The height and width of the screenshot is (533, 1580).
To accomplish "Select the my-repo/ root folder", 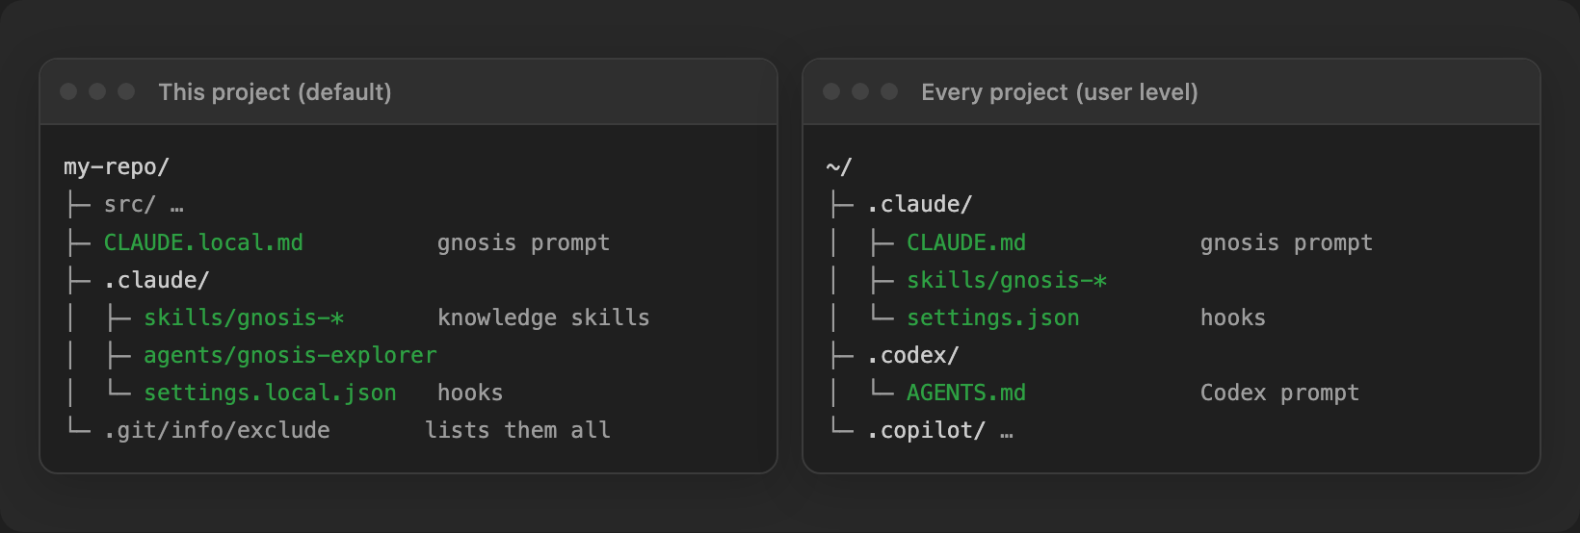I will pos(117,167).
